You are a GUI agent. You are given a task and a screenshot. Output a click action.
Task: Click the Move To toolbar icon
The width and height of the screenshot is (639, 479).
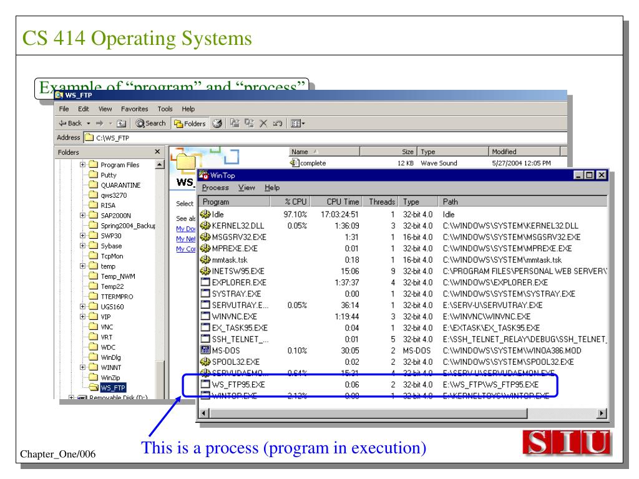pyautogui.click(x=235, y=123)
